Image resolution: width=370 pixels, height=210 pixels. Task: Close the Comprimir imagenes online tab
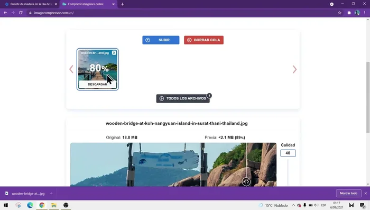point(113,4)
